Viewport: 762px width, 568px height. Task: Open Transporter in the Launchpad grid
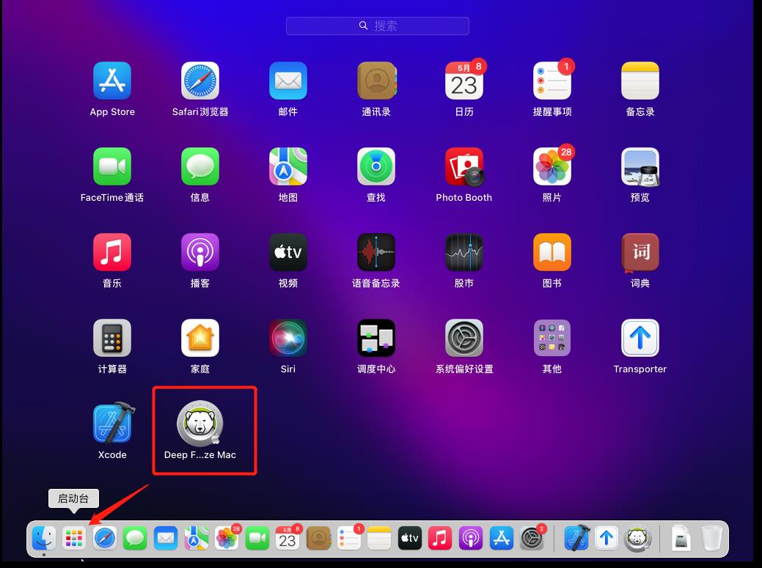(640, 338)
